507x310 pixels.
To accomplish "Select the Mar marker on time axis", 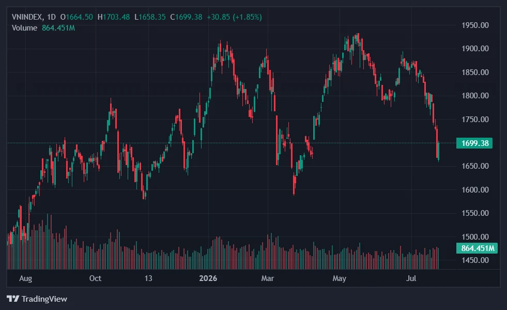I will 267,278.
